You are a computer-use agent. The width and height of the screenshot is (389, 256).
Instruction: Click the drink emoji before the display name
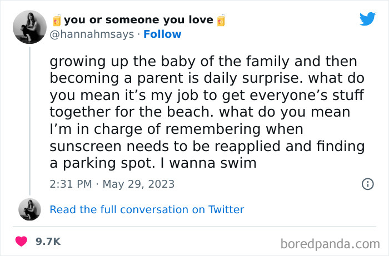(56, 21)
